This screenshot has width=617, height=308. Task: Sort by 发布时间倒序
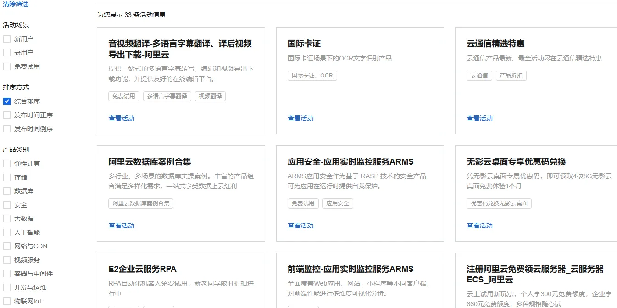point(6,129)
